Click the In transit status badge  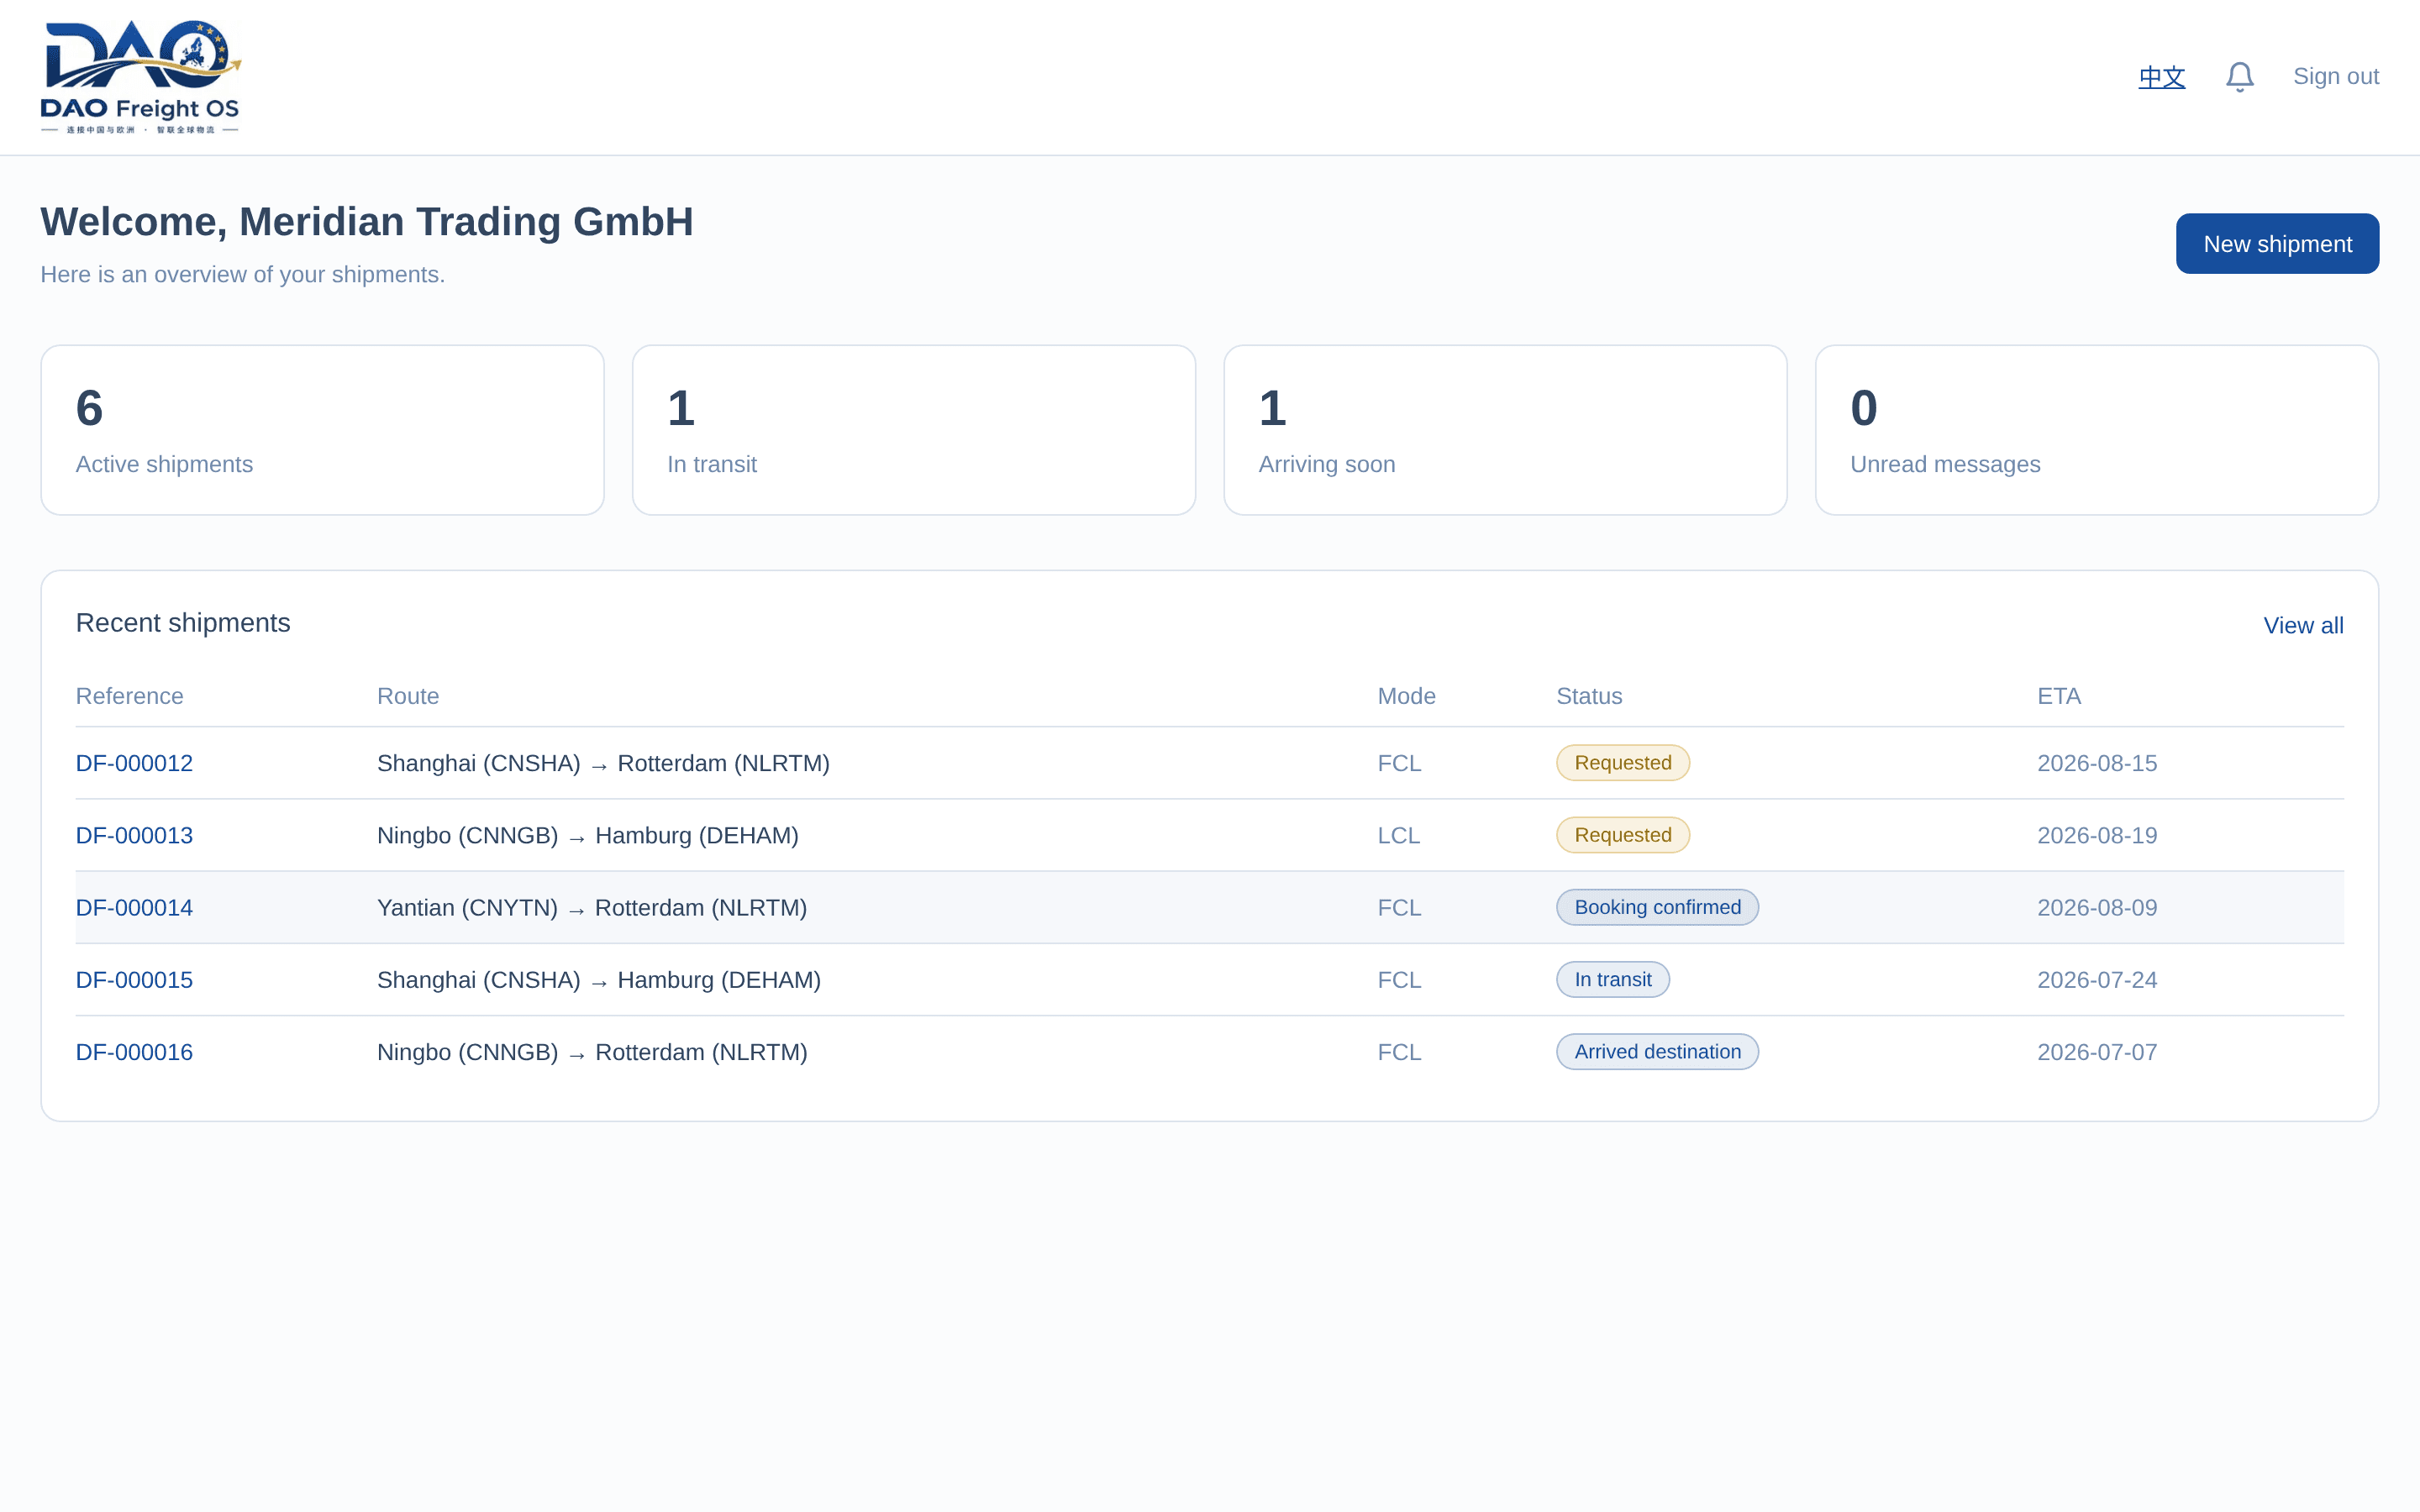(x=1612, y=979)
